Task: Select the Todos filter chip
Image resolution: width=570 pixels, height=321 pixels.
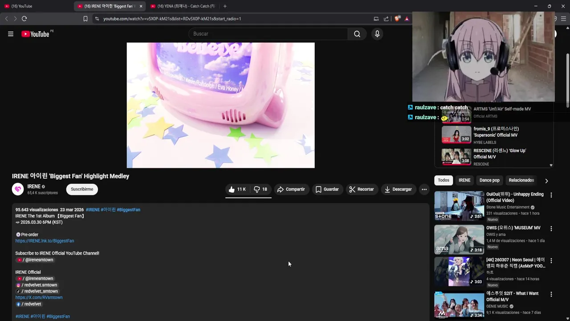Action: (444, 180)
